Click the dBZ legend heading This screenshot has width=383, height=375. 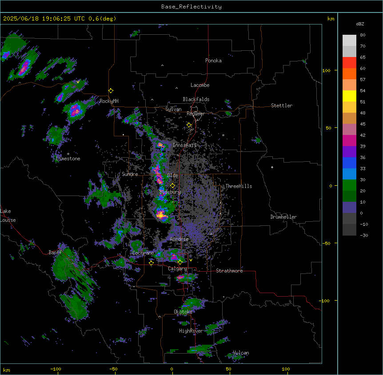[360, 24]
